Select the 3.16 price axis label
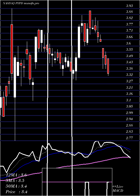The image size is (140, 196). (x=129, y=94)
